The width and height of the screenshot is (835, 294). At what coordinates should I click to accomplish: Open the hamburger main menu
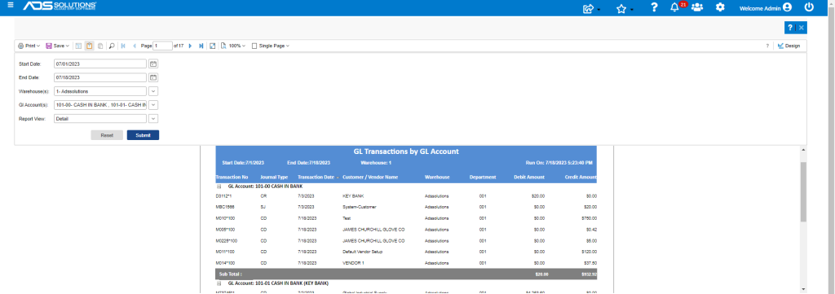11,6
